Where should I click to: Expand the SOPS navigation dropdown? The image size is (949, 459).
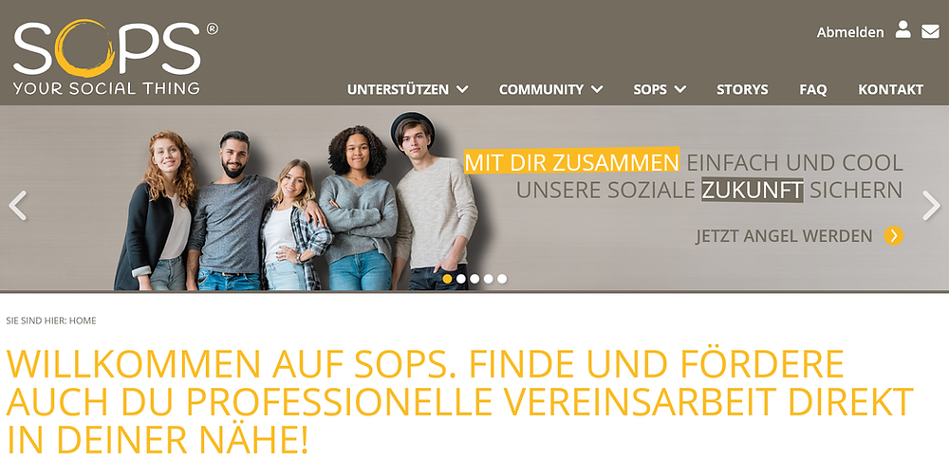pyautogui.click(x=660, y=89)
